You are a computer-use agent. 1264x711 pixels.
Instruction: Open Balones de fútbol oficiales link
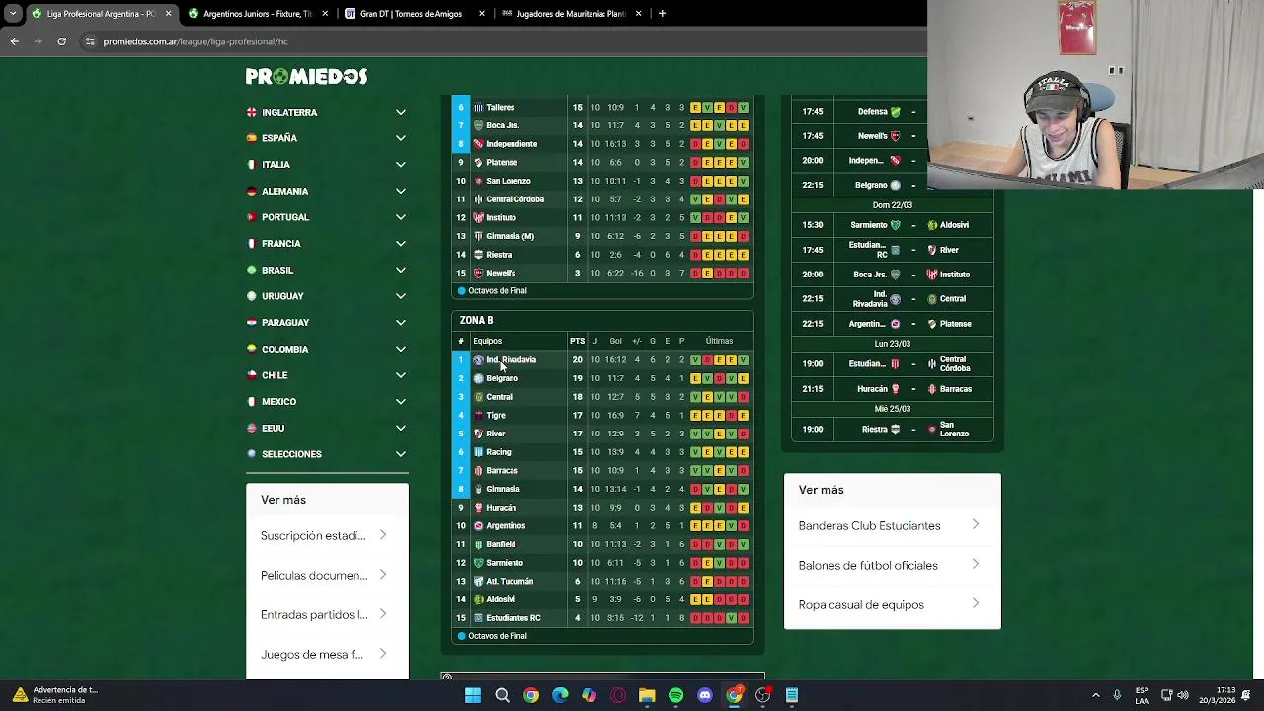[x=892, y=565]
